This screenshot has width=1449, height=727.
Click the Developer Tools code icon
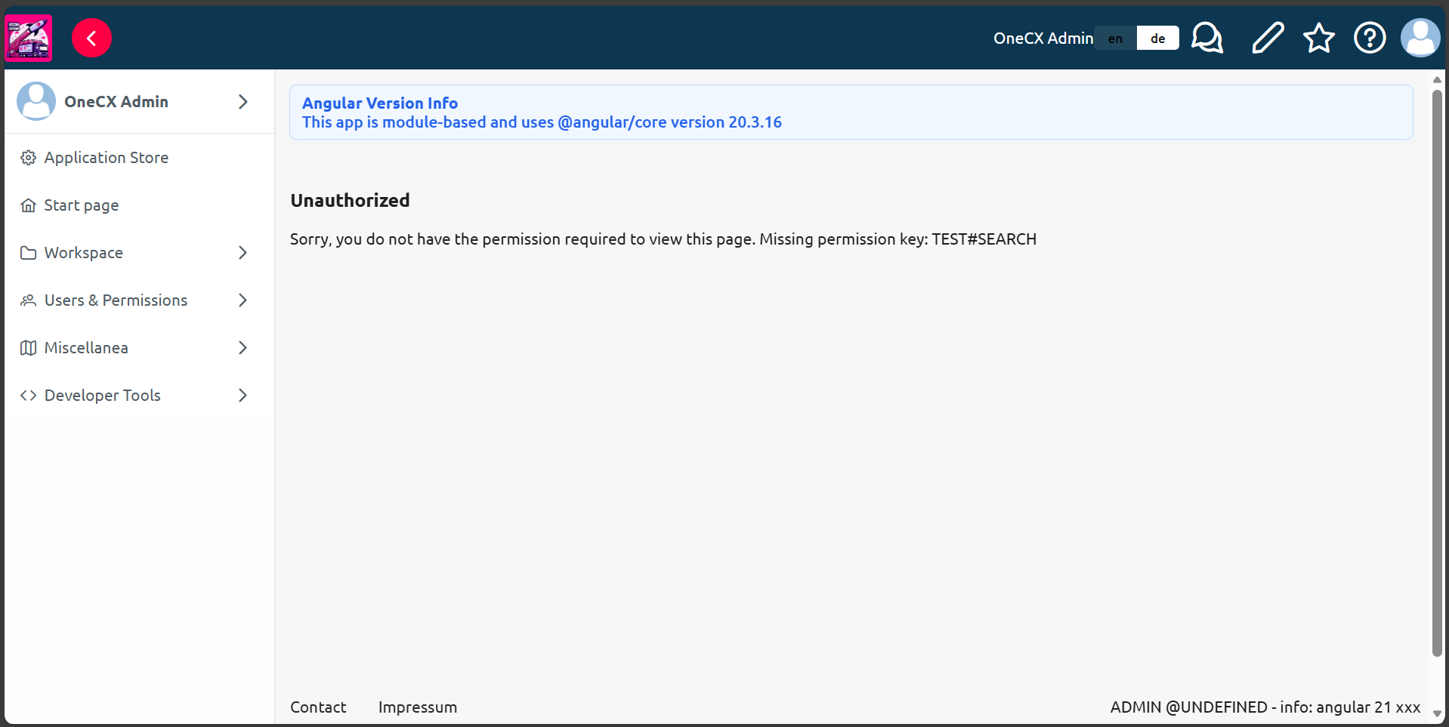pos(28,395)
